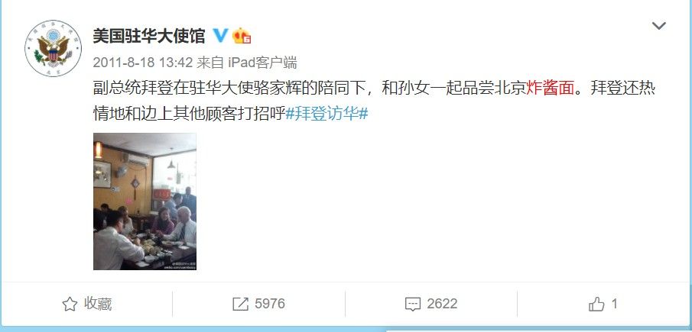Open the 2011-8-18 13:42 timestamp link
692x332 pixels.
pos(143,62)
